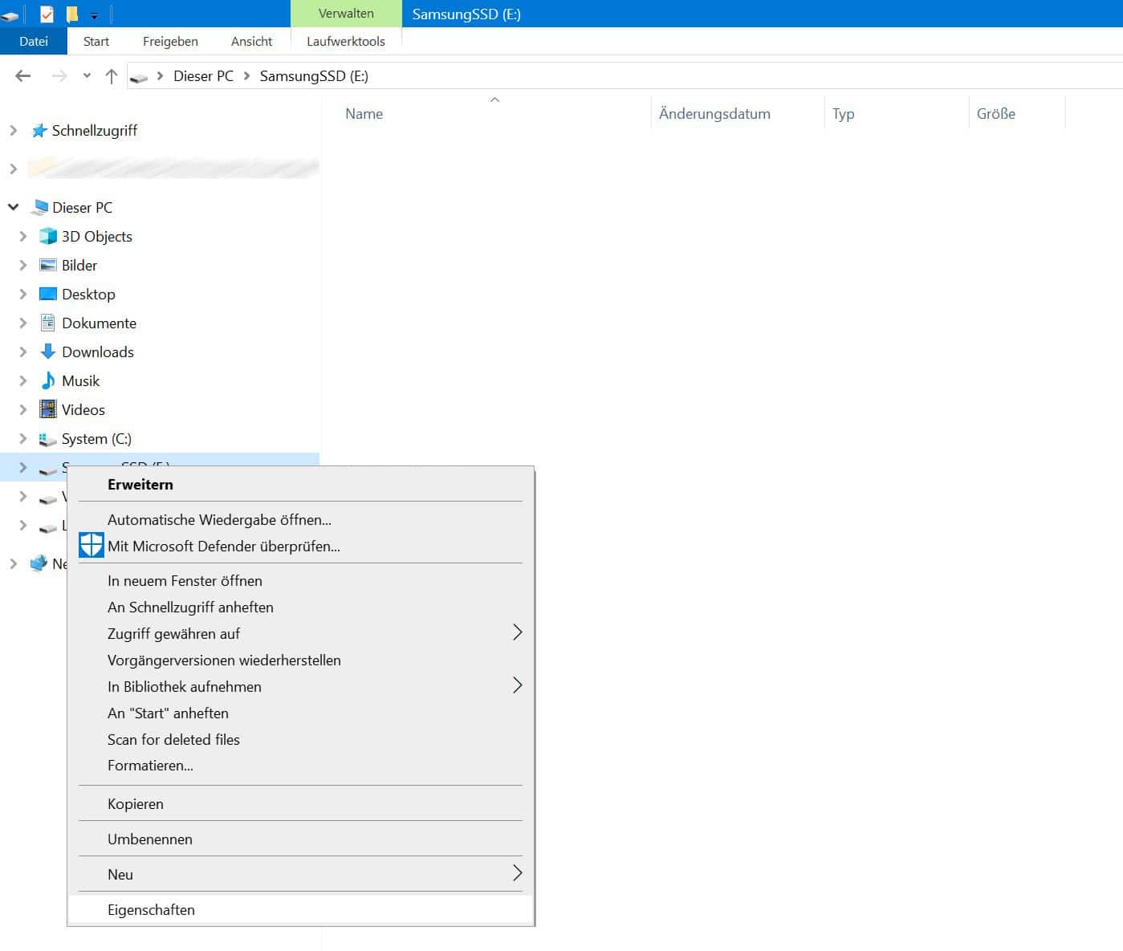Select Desktop in navigation tree

tap(88, 294)
